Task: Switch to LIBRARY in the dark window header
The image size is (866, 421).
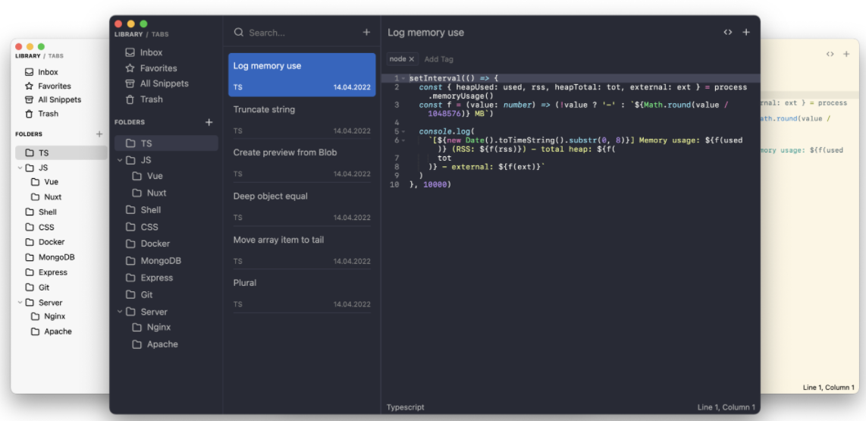Action: pyautogui.click(x=129, y=34)
